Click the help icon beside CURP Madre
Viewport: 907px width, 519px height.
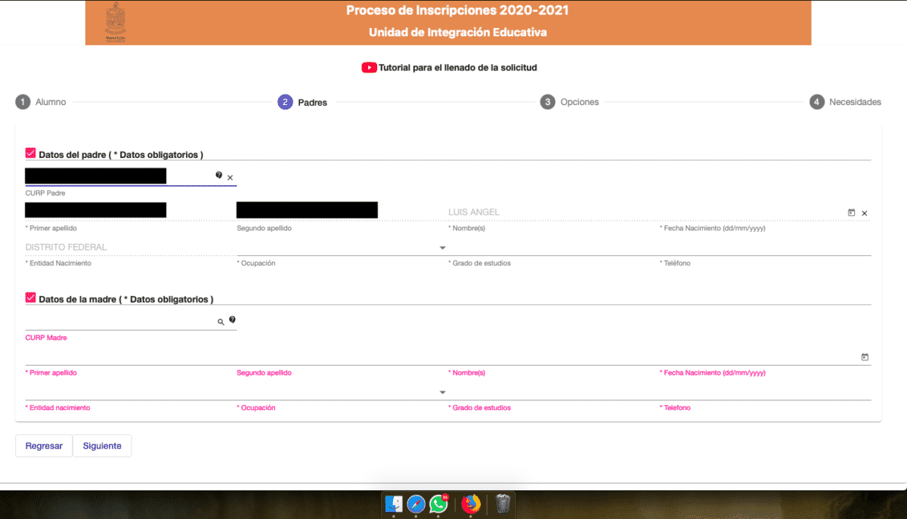(x=232, y=320)
